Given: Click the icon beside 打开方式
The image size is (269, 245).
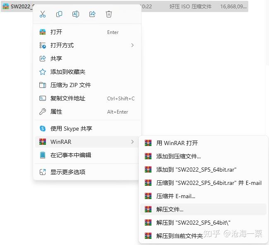Looking at the screenshot, I should (x=43, y=45).
